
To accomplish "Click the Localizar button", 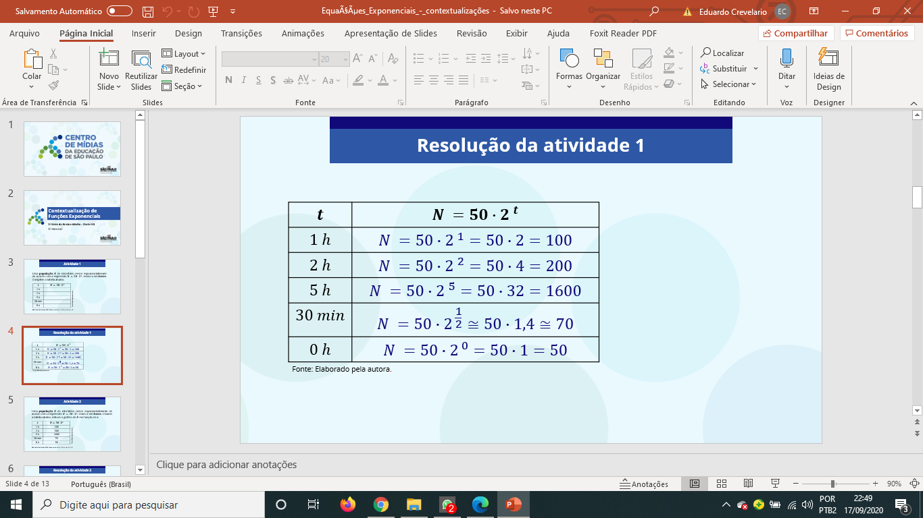I will pos(722,53).
